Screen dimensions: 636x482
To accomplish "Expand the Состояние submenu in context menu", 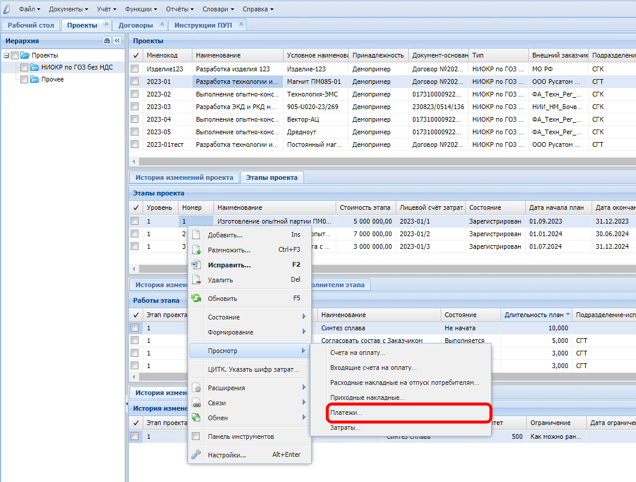I will click(x=224, y=317).
